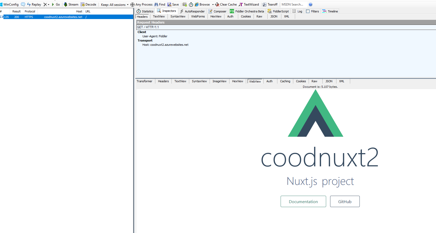
Task: Select request Raw inspector tab
Action: (x=259, y=16)
